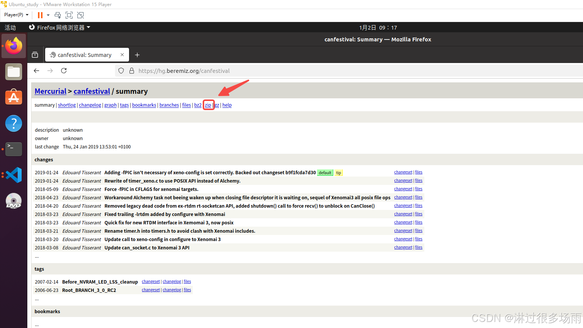
Task: Open changelog for Root_BRANCH_3_0_RC2 tag
Action: (x=172, y=290)
